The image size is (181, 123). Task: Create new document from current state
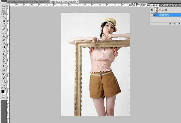pos(170,23)
